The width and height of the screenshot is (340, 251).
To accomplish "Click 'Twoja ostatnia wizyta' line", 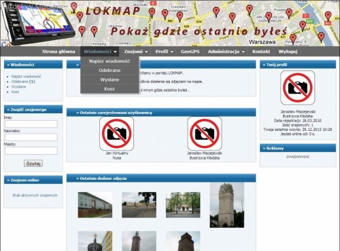I will pos(298,130).
